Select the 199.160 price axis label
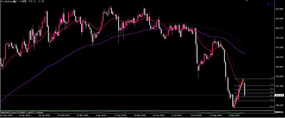The width and height of the screenshot is (285, 118). (x=279, y=38)
